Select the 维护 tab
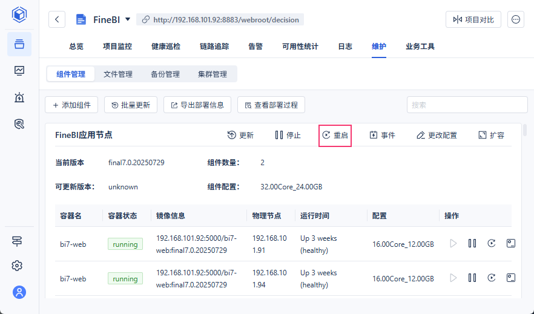 pyautogui.click(x=379, y=46)
